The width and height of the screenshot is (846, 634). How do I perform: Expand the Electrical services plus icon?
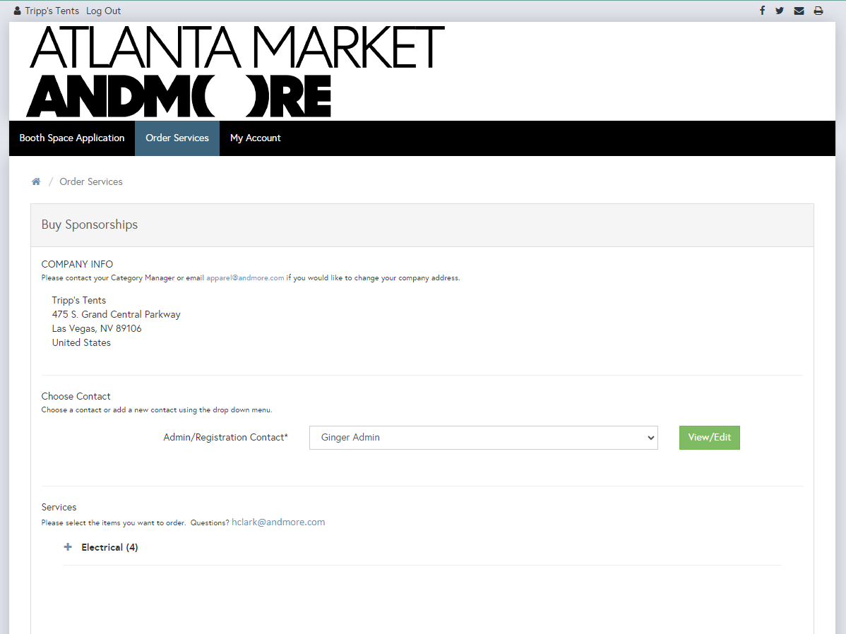pos(68,547)
